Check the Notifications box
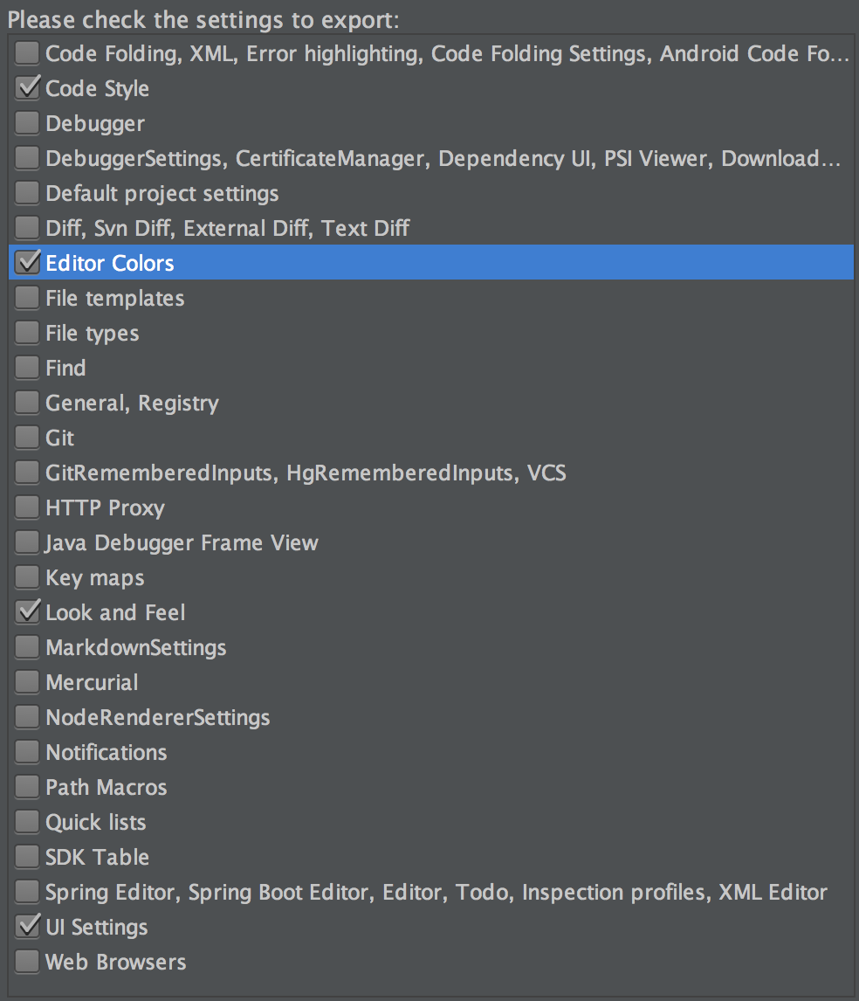Image resolution: width=859 pixels, height=1001 pixels. coord(28,752)
